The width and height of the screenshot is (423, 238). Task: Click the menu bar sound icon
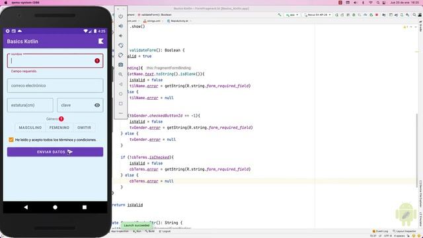click(x=356, y=3)
